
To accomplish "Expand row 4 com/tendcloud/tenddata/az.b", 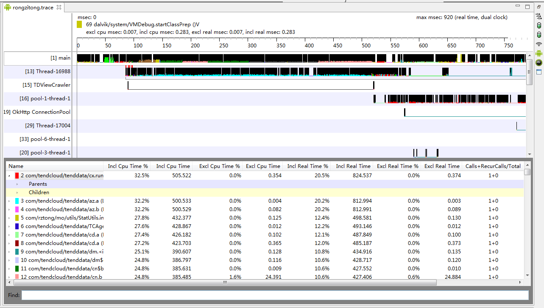I will click(x=9, y=209).
